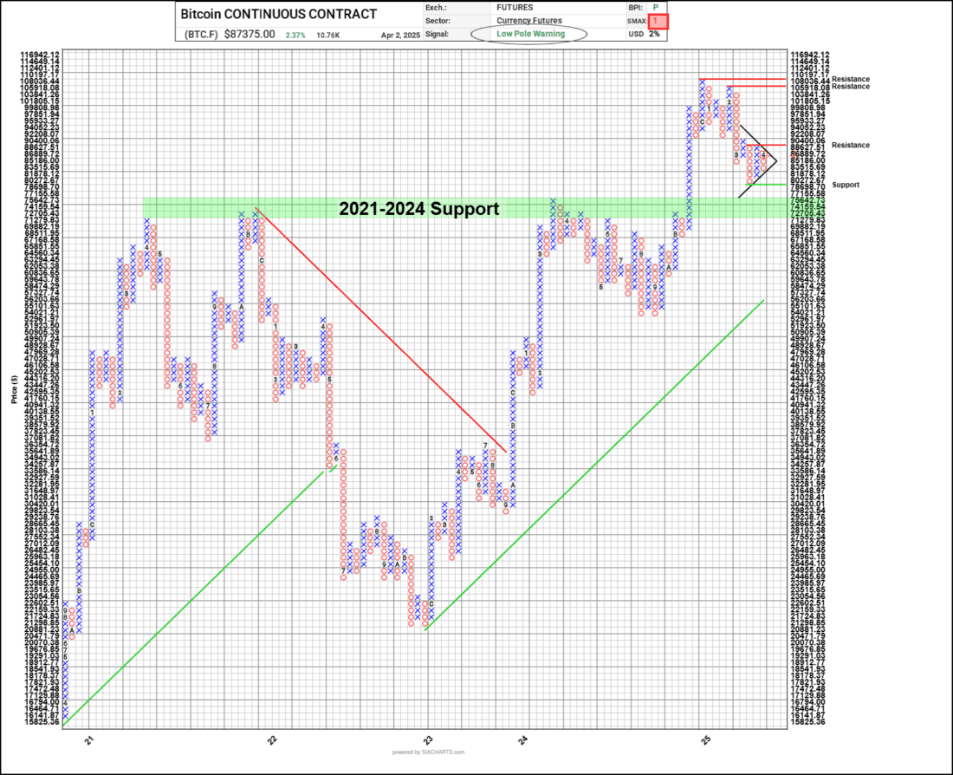Click the Support label beside green line

(x=846, y=185)
